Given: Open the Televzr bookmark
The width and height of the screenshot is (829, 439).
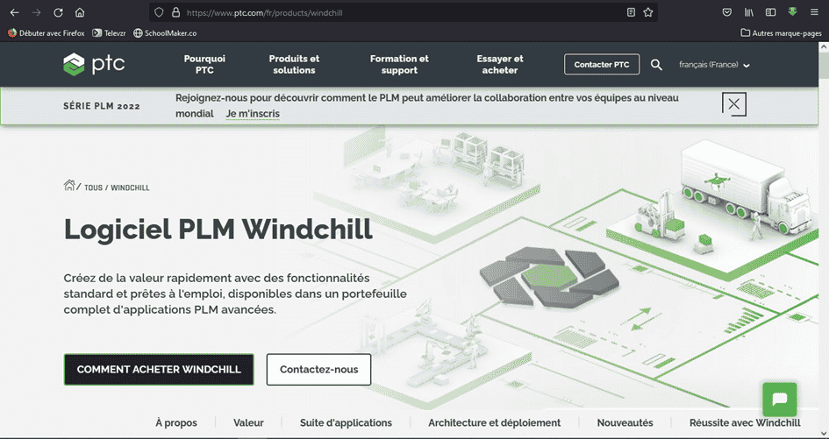Looking at the screenshot, I should (109, 32).
